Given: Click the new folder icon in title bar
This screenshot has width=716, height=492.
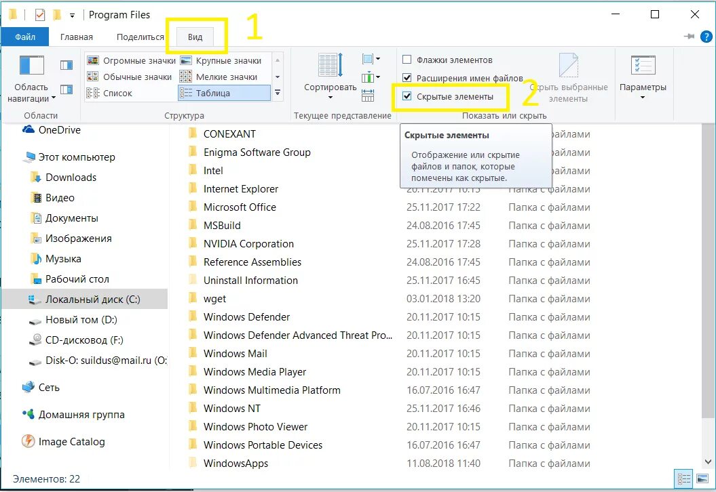Looking at the screenshot, I should point(57,15).
